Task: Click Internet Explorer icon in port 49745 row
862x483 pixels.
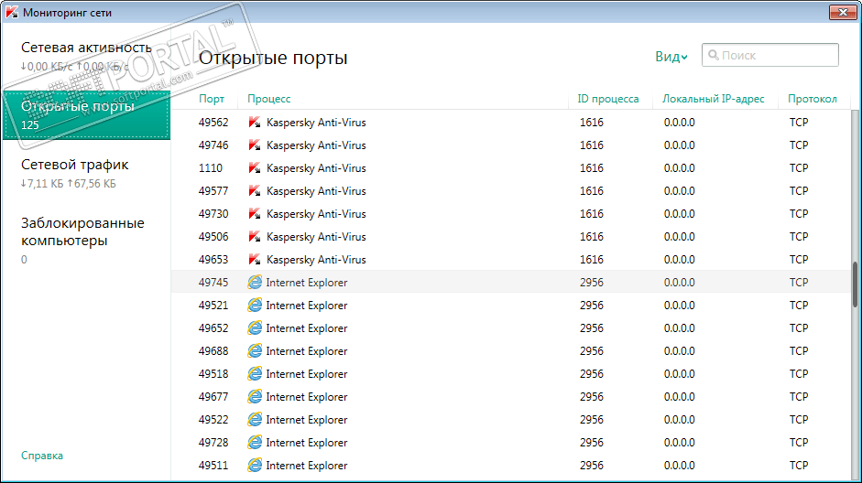Action: [x=255, y=283]
